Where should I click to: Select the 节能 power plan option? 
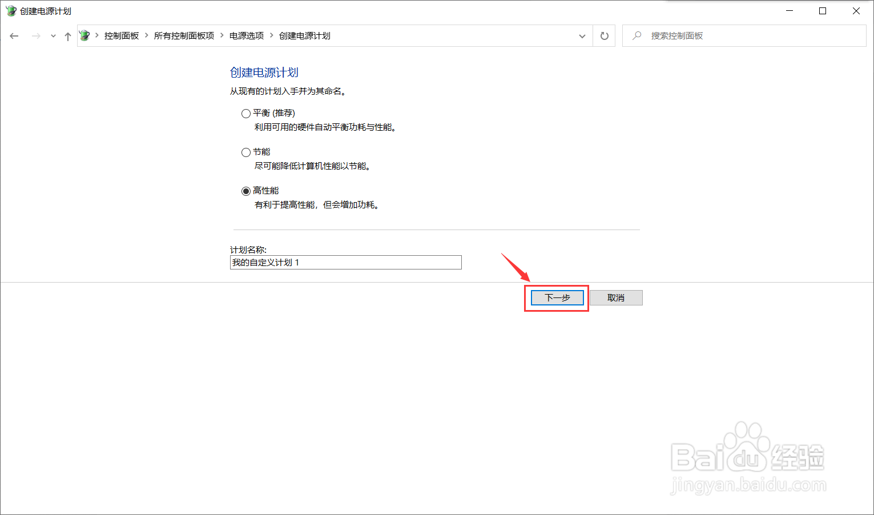pyautogui.click(x=246, y=152)
